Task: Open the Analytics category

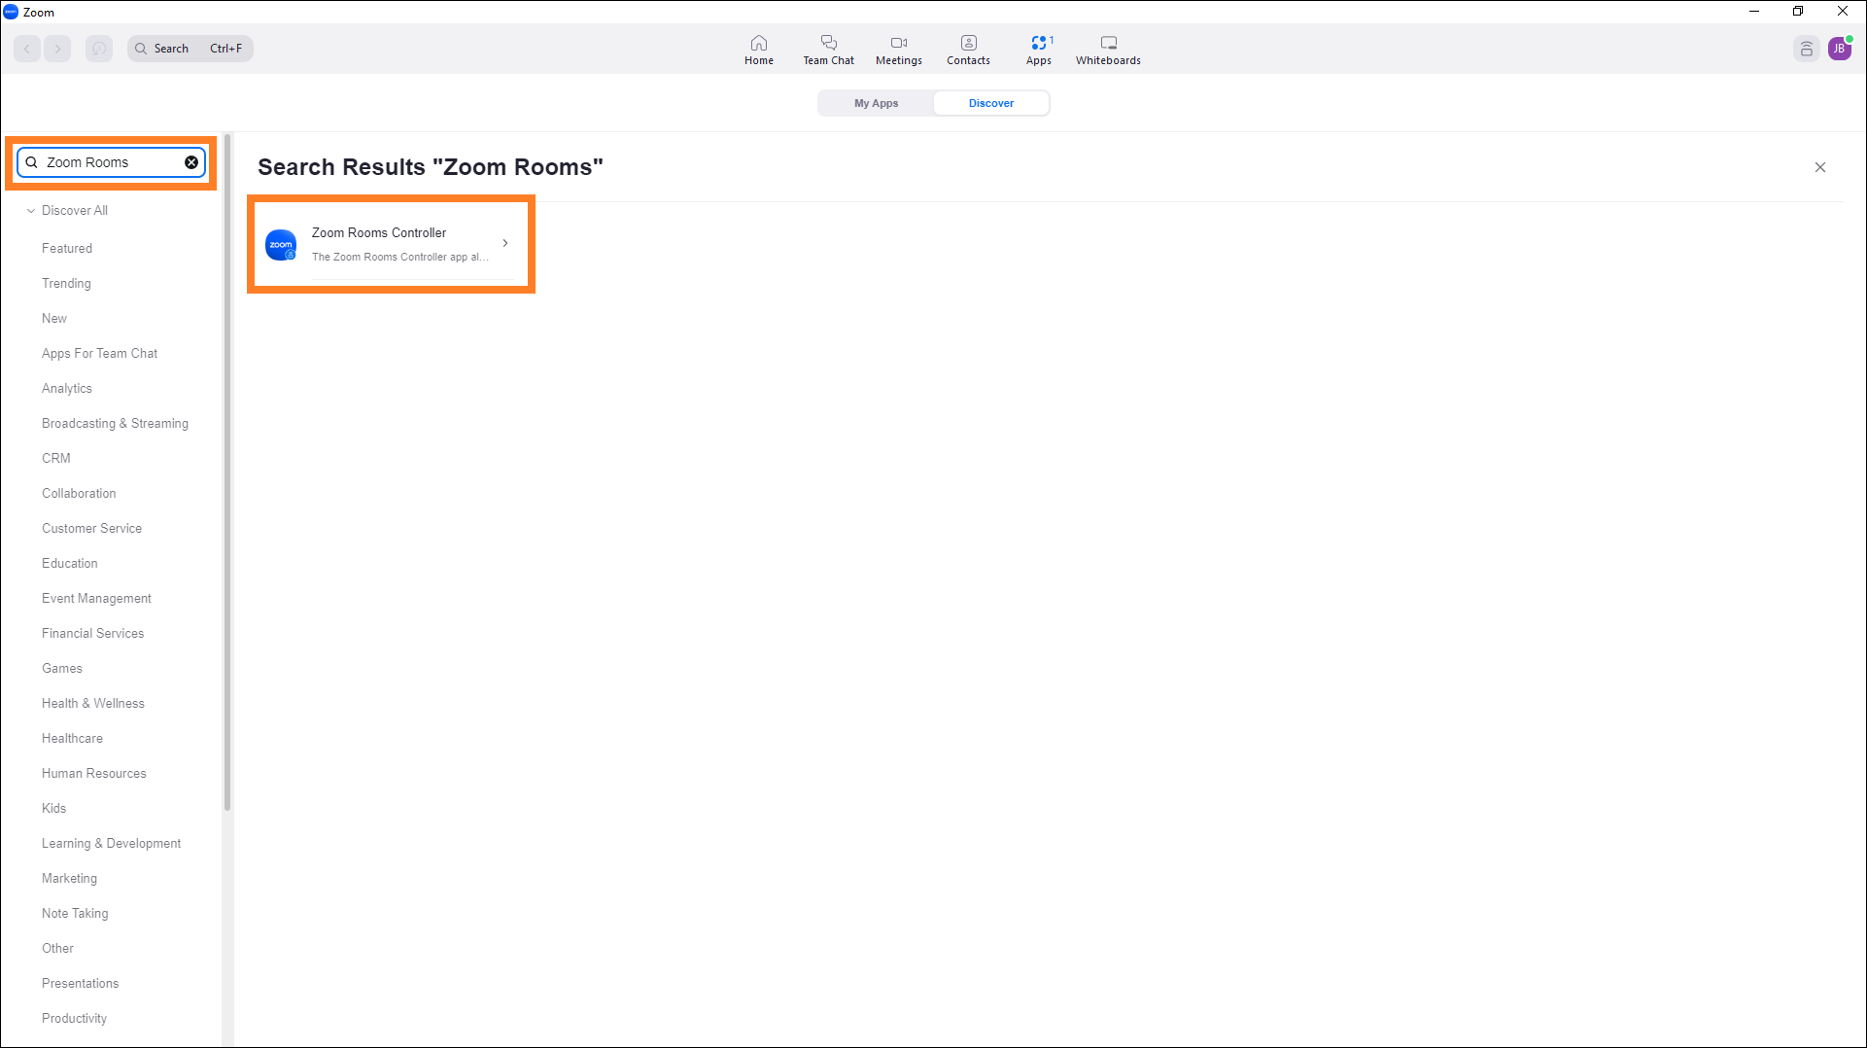Action: pyautogui.click(x=67, y=388)
